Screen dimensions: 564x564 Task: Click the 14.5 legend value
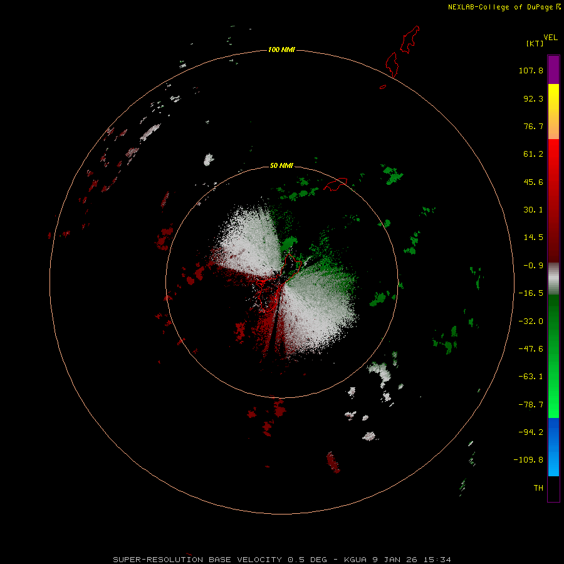click(x=533, y=238)
